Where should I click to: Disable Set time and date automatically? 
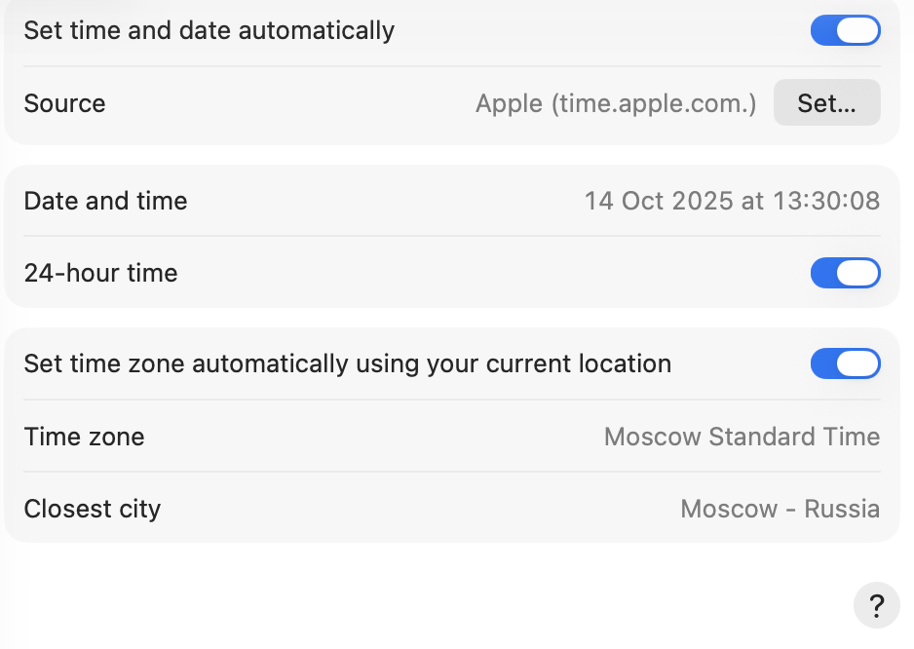[845, 31]
